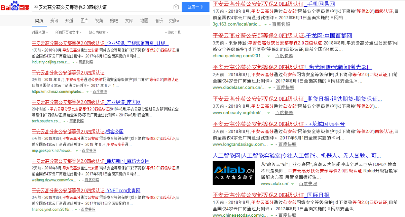Expand dropdown arrow next to mip.geekpark.net URL
Image resolution: width=405 pixels, height=217 pixels.
(x=77, y=151)
